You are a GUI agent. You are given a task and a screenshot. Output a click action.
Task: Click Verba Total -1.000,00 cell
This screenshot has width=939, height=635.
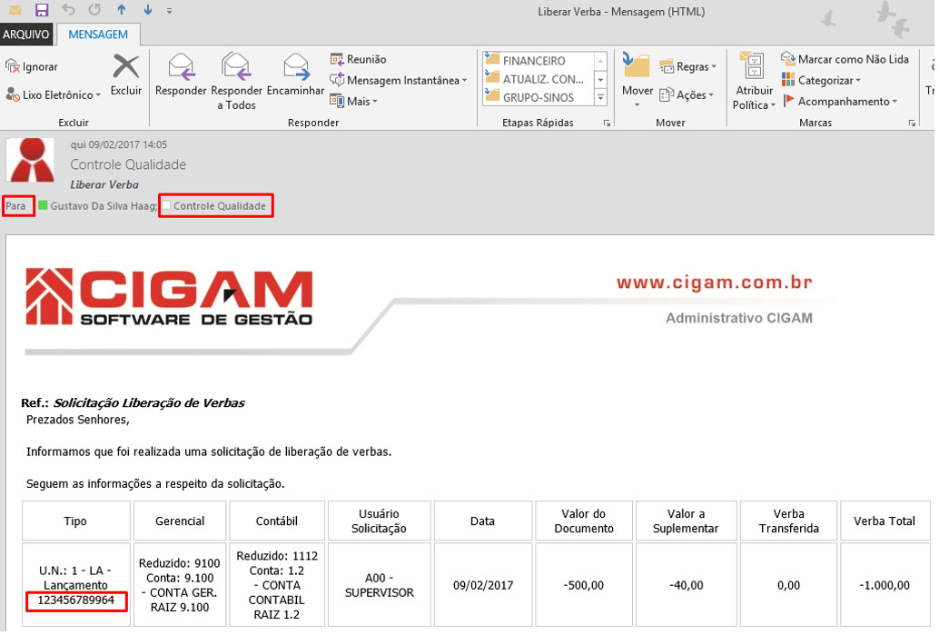pyautogui.click(x=884, y=585)
